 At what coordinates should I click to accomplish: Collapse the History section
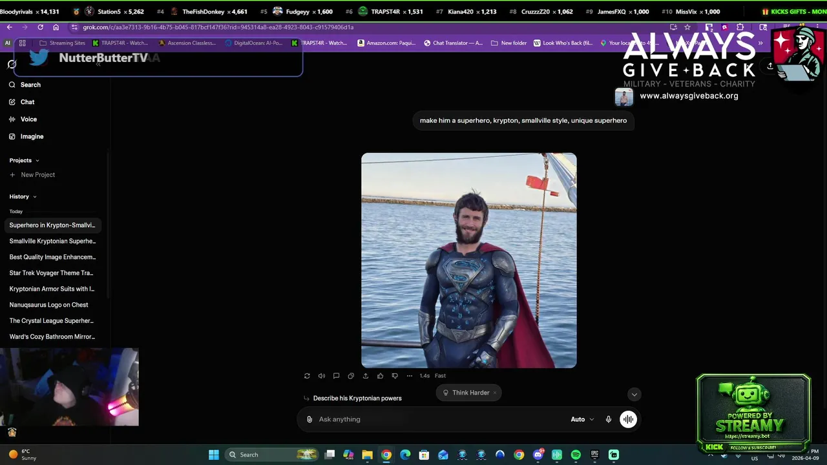click(23, 196)
